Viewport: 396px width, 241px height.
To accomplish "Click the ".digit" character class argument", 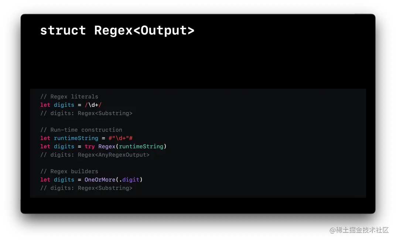I will click(129, 180).
